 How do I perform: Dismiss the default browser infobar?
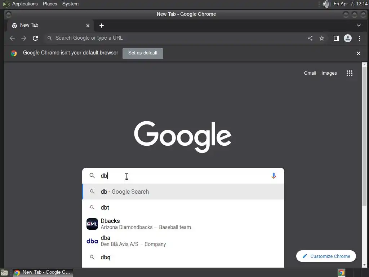click(x=359, y=53)
